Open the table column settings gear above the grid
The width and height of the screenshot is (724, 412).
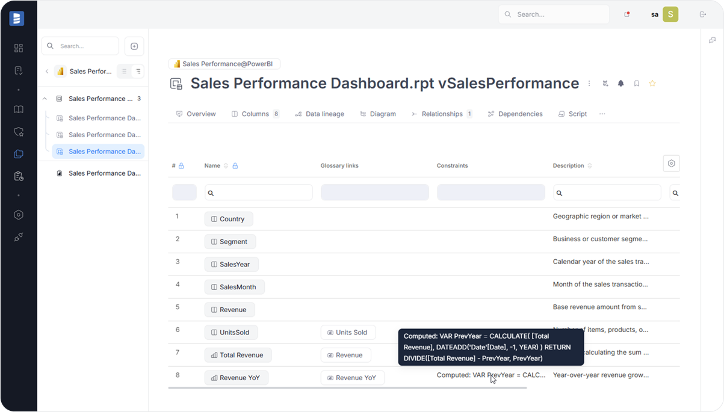[x=671, y=163]
